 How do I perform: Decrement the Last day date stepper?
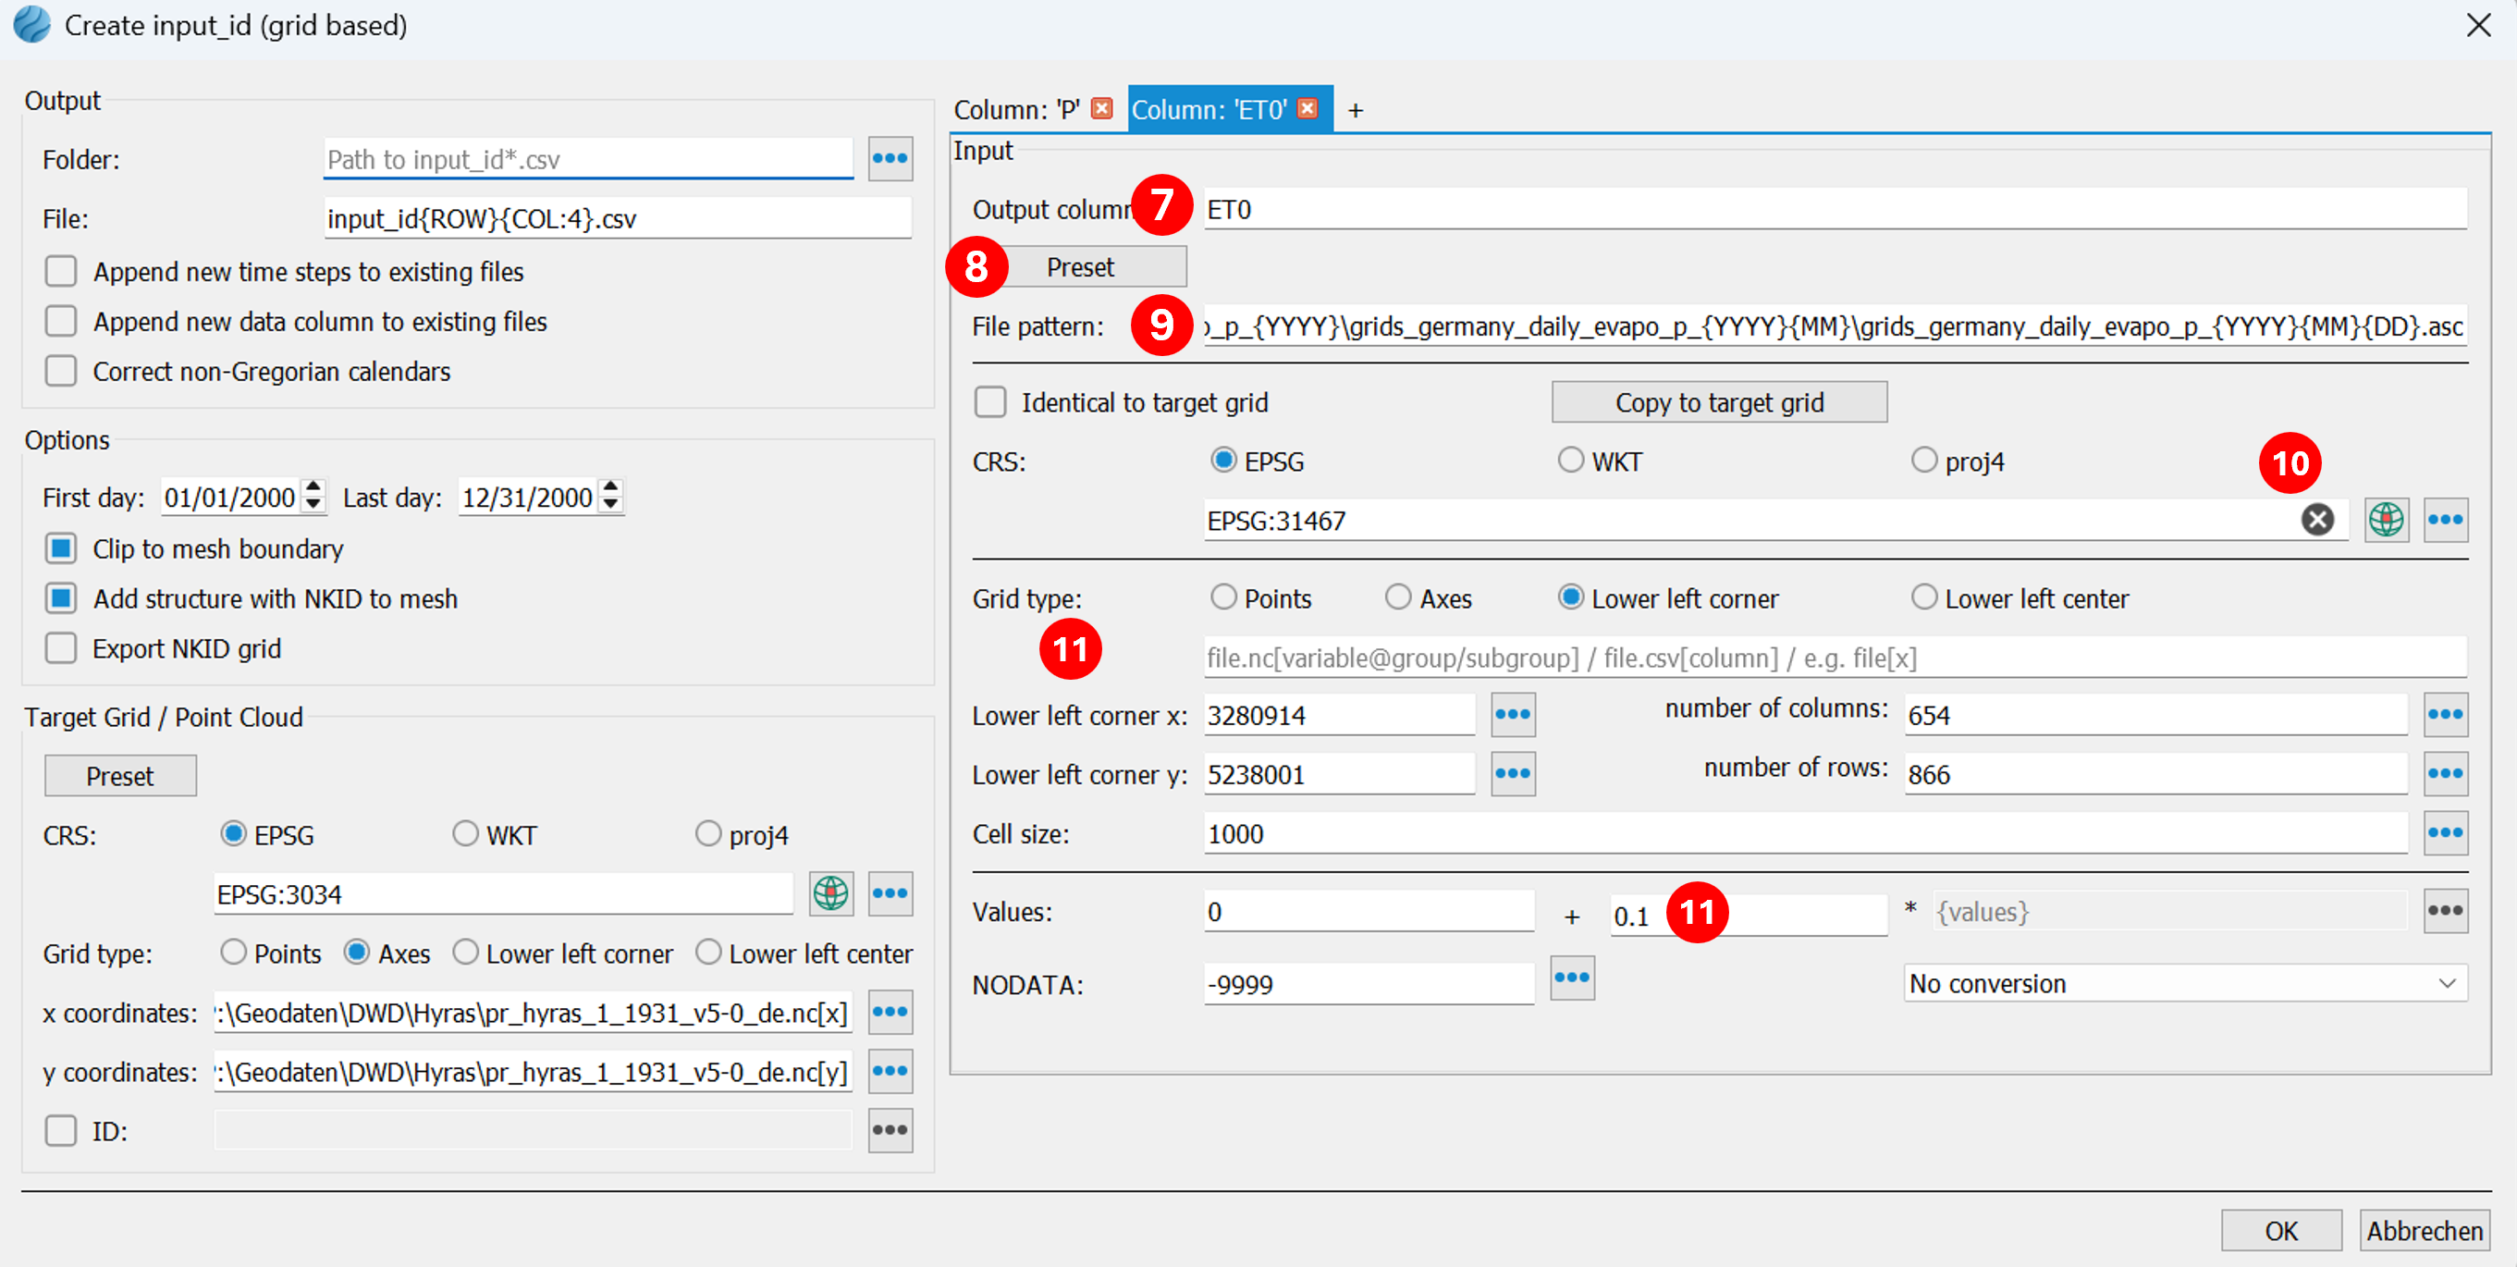click(610, 506)
